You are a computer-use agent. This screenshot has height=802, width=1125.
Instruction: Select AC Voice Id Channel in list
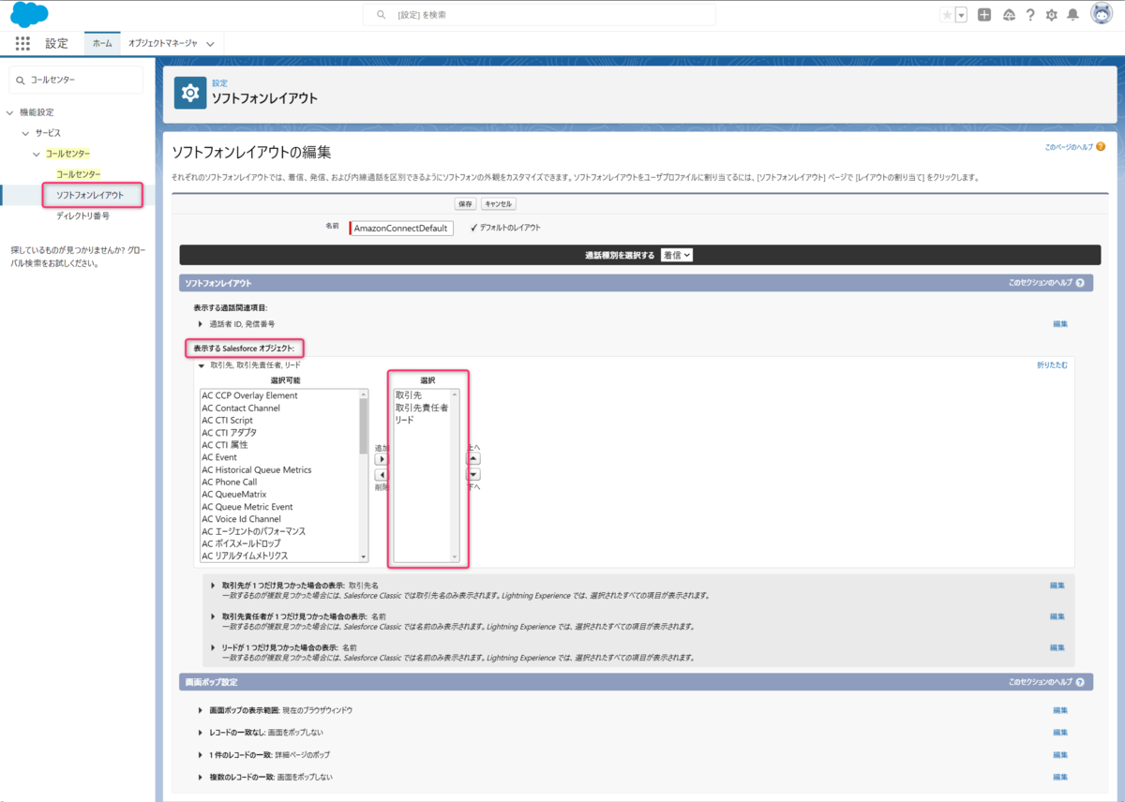(x=242, y=519)
